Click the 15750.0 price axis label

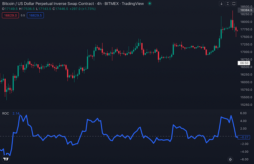[246, 90]
